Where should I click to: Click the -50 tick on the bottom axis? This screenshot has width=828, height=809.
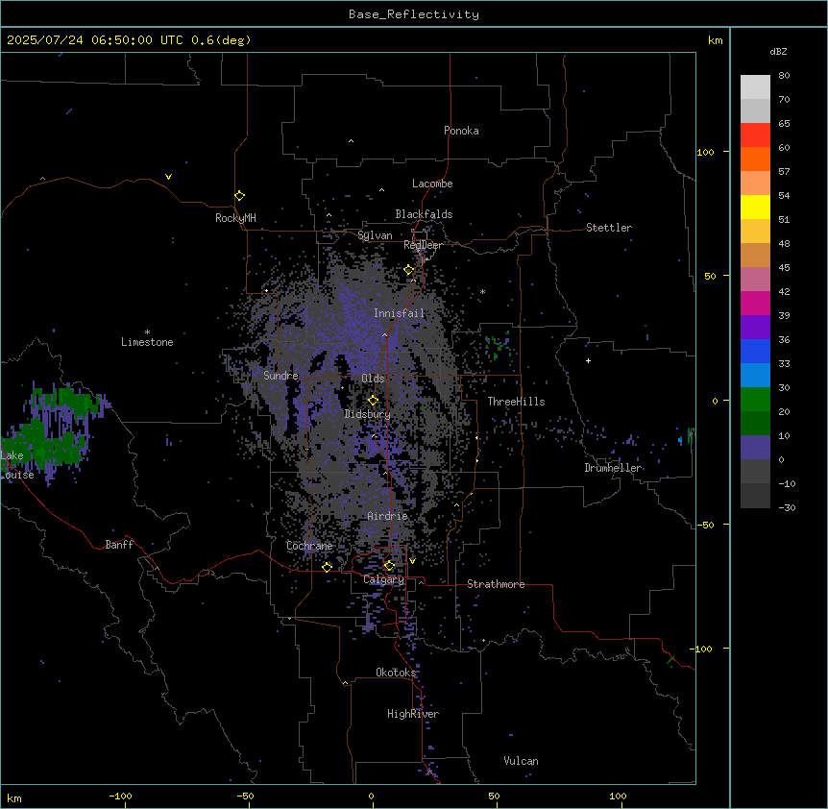245,796
